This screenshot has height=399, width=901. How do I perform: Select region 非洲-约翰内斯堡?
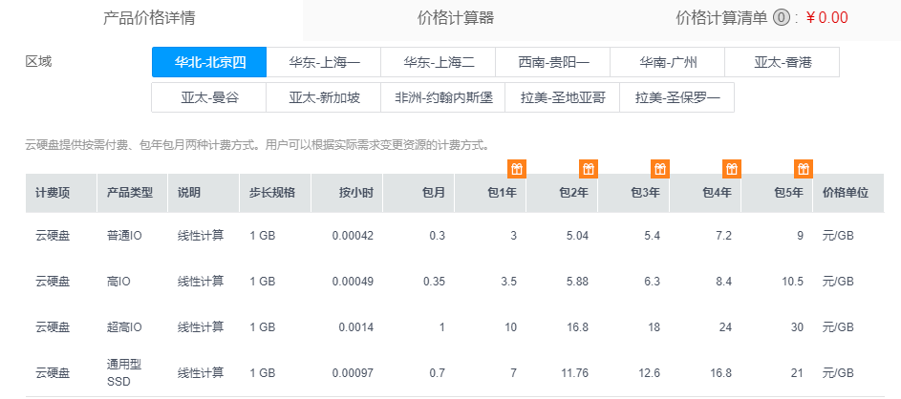coord(443,97)
